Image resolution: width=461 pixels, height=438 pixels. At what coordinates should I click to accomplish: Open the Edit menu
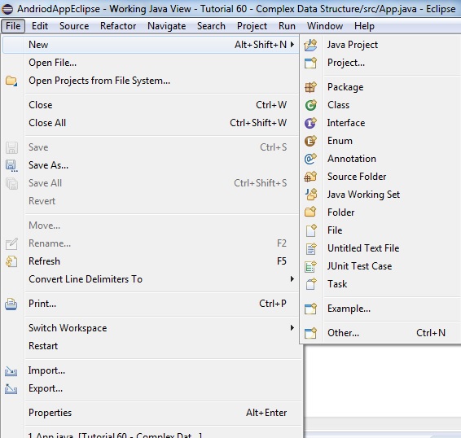[x=40, y=26]
